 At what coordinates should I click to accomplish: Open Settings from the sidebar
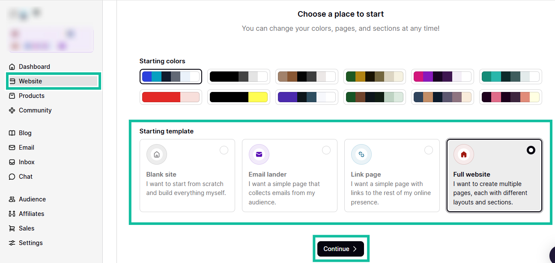[13, 242]
